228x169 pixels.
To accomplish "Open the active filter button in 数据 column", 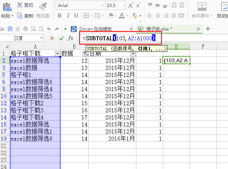I will click(85, 54).
